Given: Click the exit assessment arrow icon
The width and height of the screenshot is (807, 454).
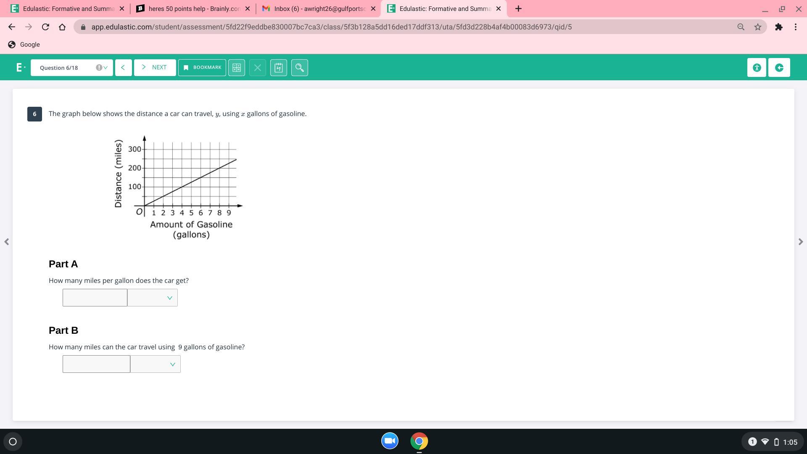Looking at the screenshot, I should click(779, 68).
